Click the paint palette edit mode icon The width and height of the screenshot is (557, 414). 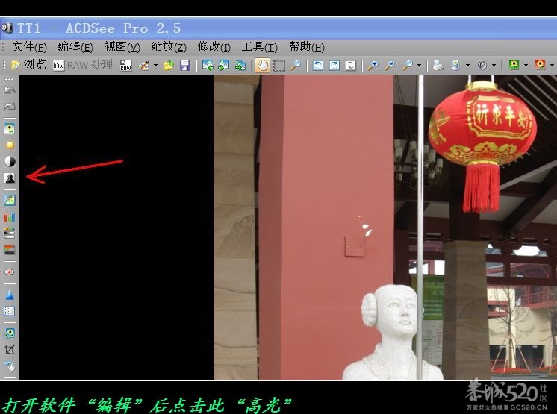[144, 66]
